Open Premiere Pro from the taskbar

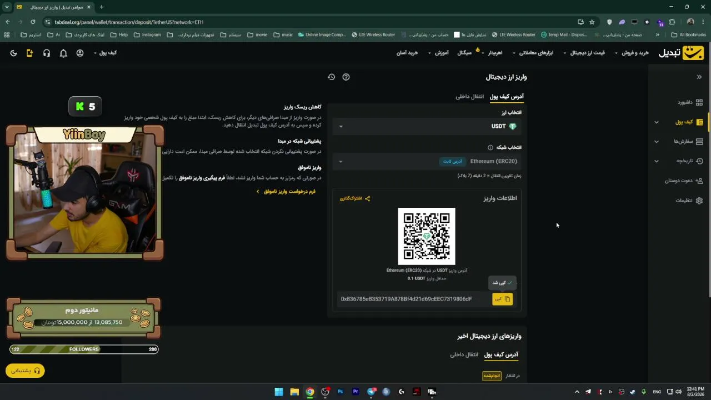coord(356,392)
